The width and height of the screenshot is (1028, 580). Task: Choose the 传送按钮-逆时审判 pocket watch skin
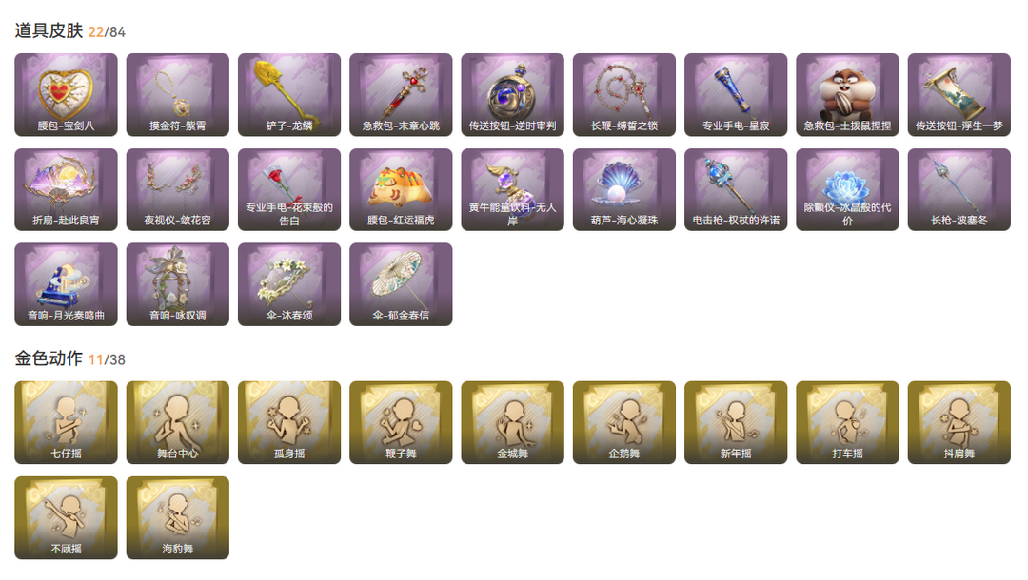coord(513,95)
